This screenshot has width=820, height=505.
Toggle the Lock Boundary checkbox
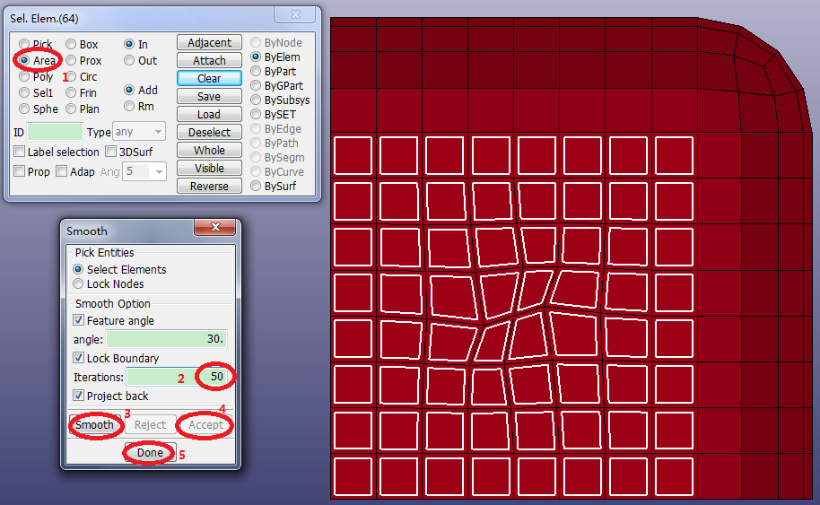click(80, 358)
